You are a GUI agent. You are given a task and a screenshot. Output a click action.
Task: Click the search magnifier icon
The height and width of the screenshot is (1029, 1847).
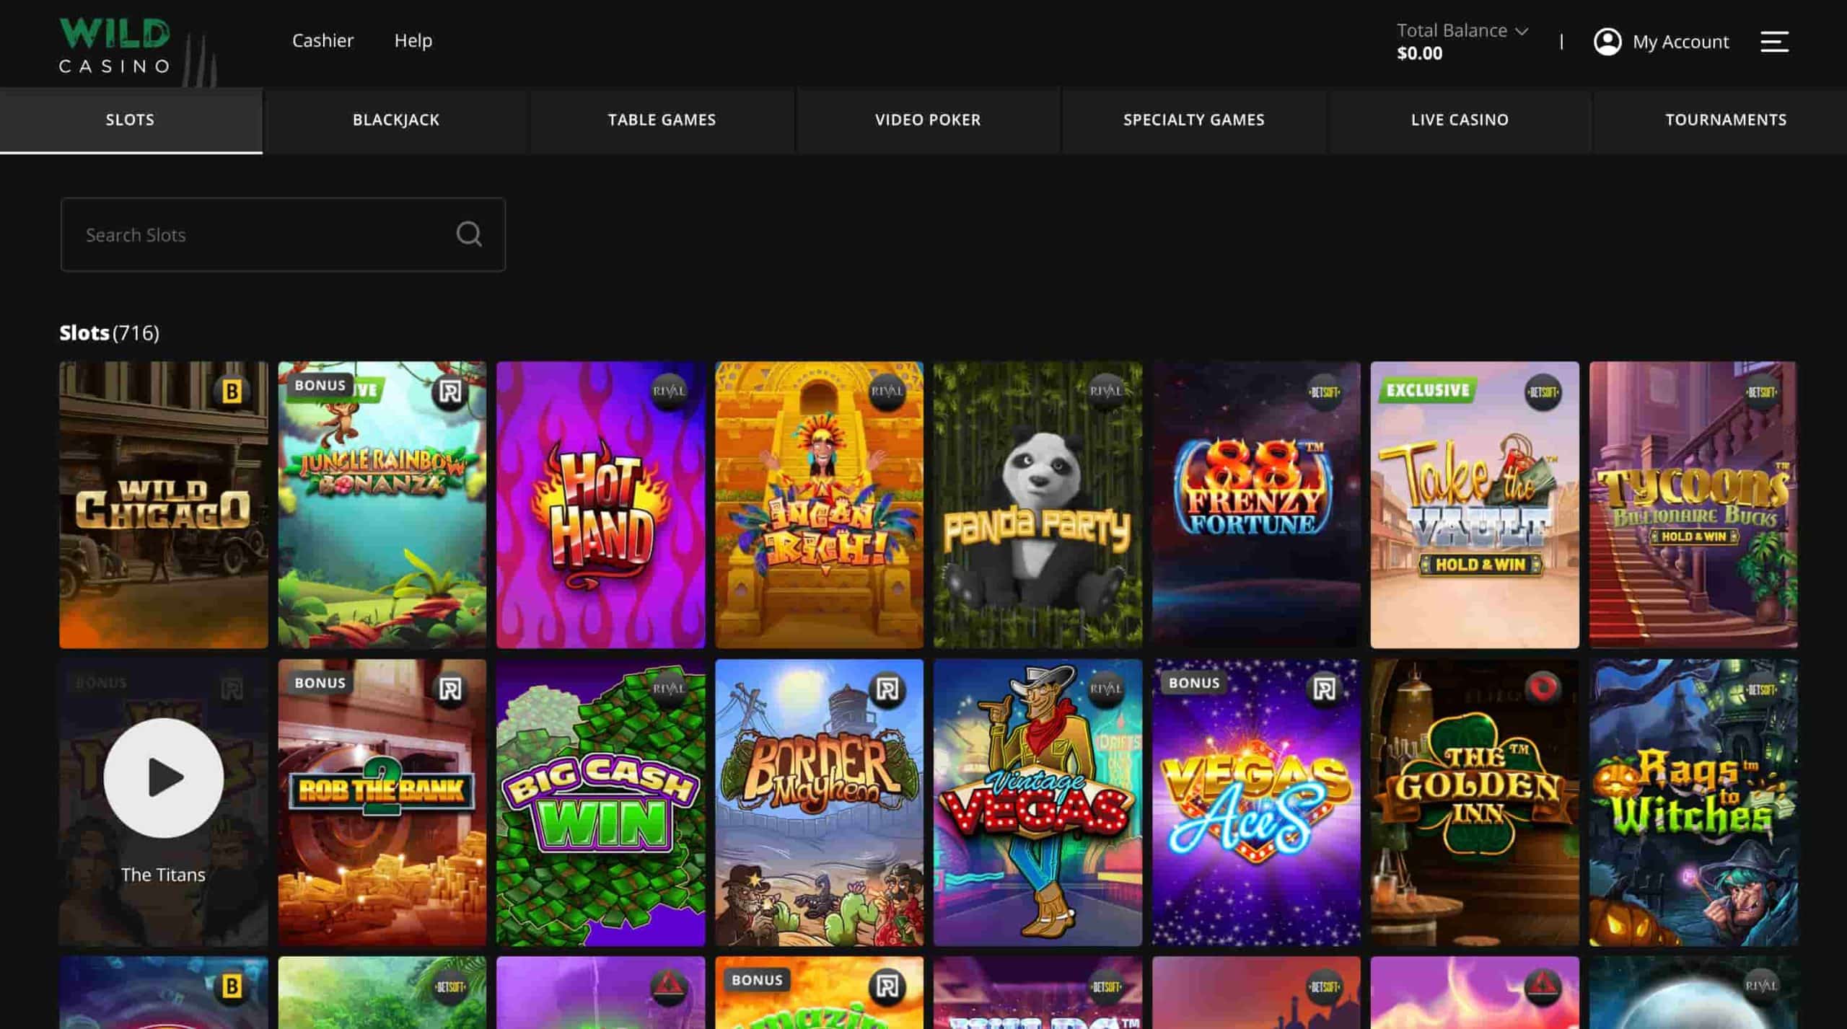(x=469, y=234)
